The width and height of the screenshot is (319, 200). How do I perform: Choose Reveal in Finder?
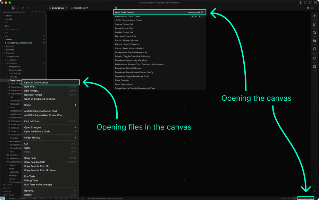pos(50,95)
